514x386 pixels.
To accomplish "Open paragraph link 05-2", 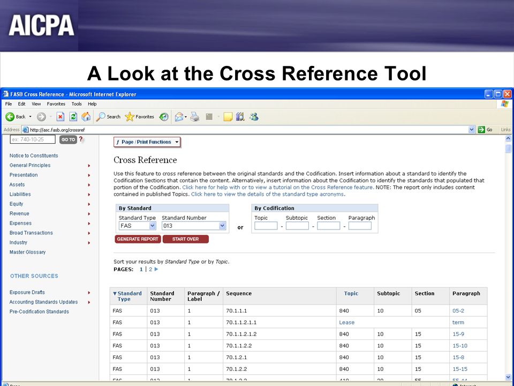I will pos(458,310).
